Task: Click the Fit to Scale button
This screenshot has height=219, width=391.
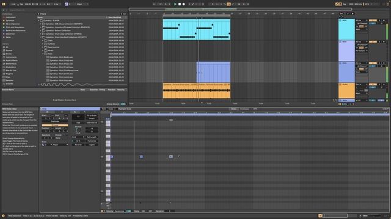Action: pyautogui.click(x=92, y=116)
